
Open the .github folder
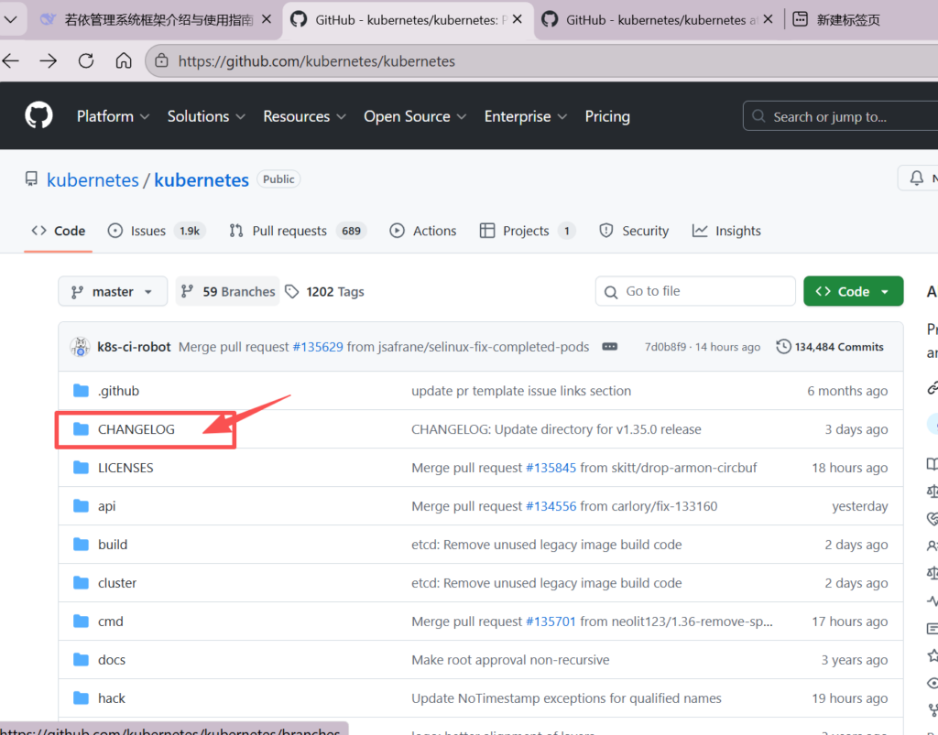118,391
